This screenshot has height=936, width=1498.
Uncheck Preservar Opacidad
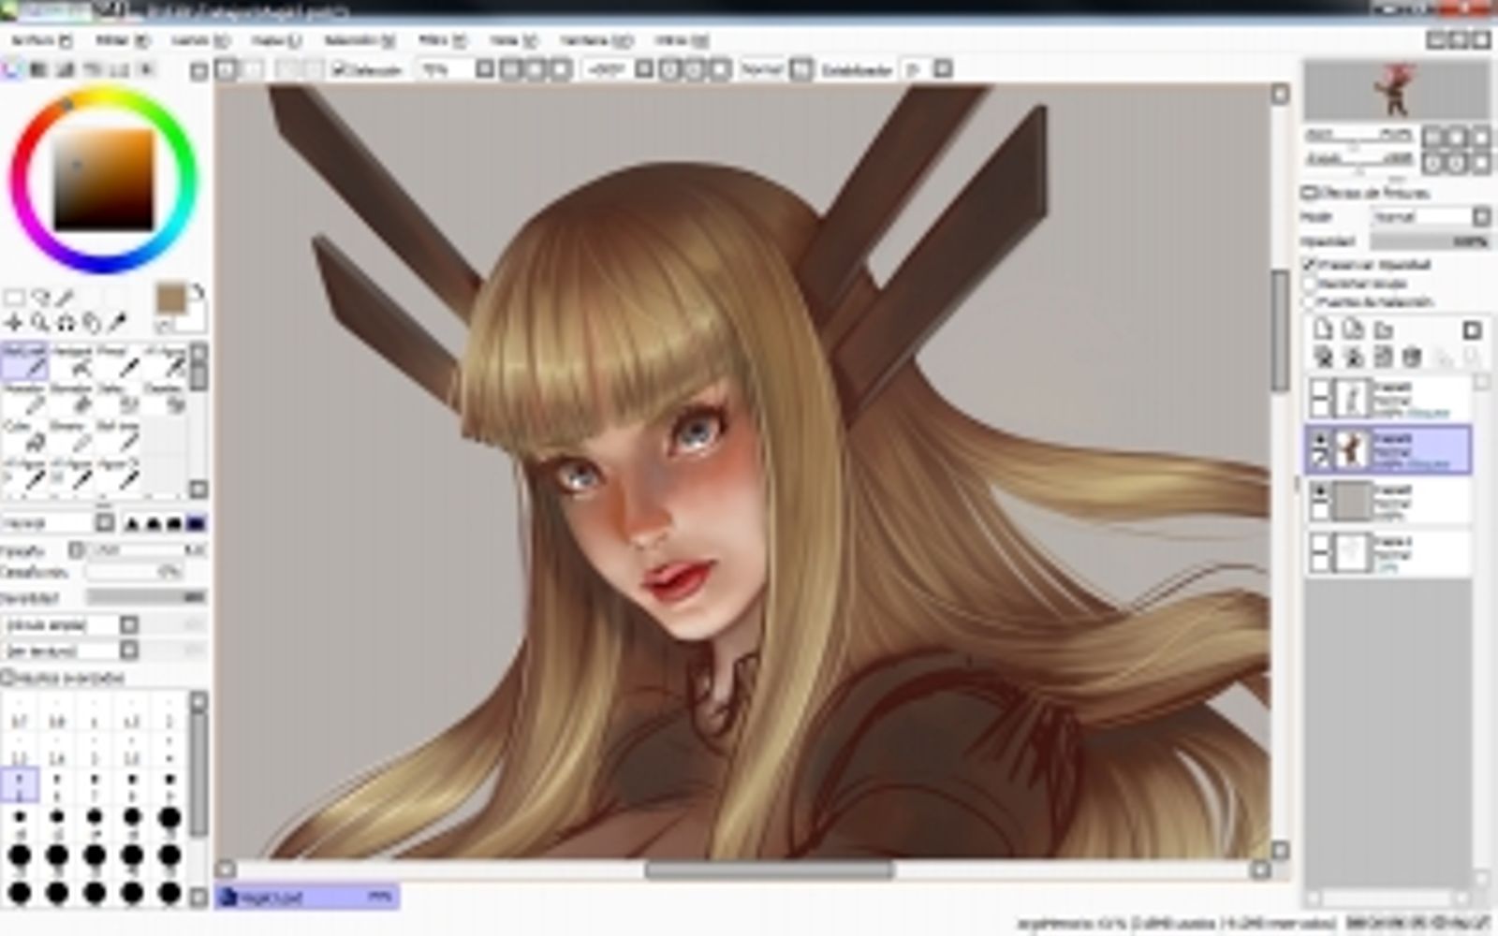tap(1310, 265)
